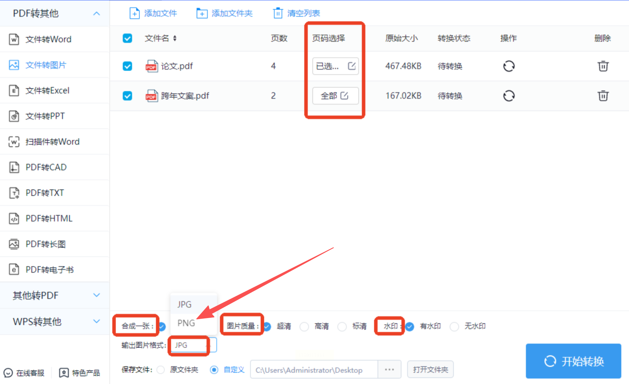
Task: Click the delete trash icon for 论文.pdf
Action: 602,66
